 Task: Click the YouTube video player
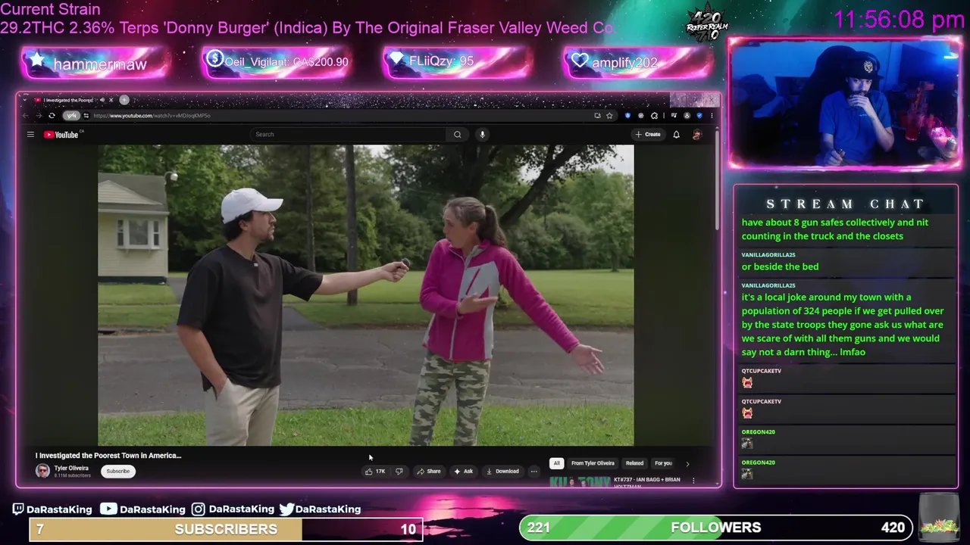[365, 295]
